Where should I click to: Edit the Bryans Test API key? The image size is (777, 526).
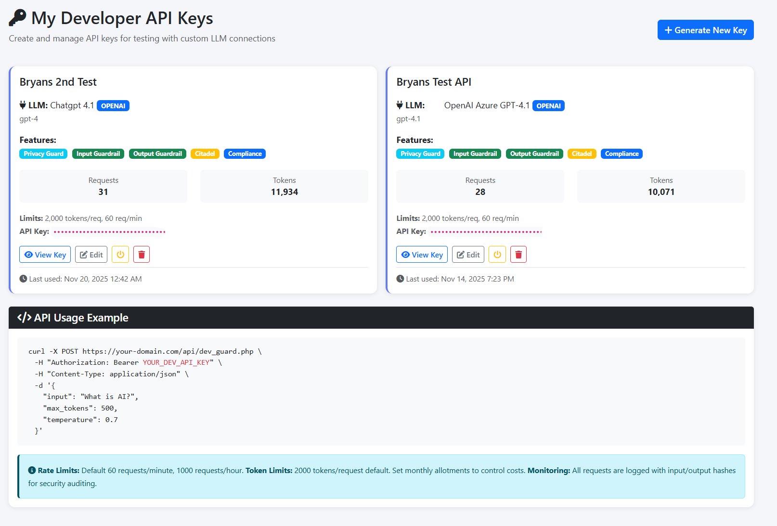[467, 254]
